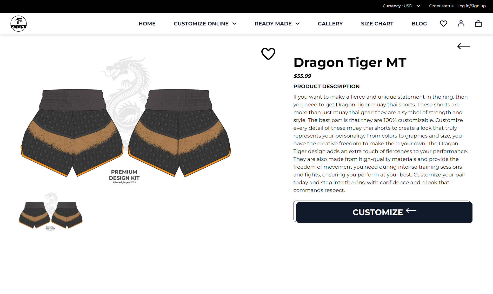
Task: Select the shorts thumbnail image
Action: tap(51, 212)
